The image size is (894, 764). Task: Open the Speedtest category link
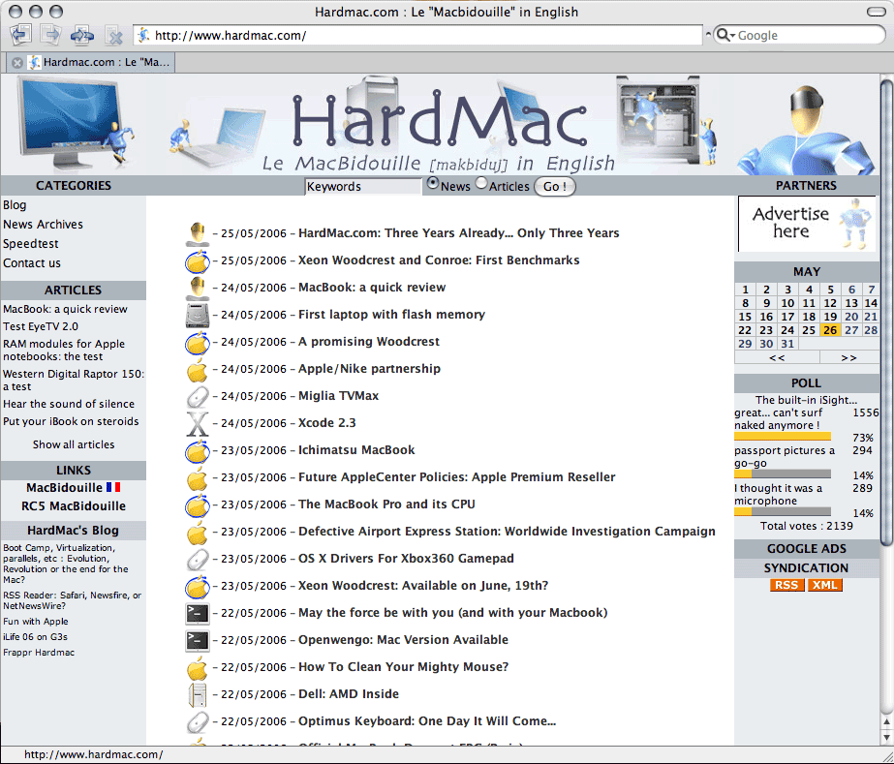click(x=31, y=244)
